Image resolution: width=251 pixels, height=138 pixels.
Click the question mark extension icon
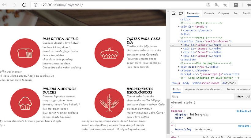(x=236, y=5)
